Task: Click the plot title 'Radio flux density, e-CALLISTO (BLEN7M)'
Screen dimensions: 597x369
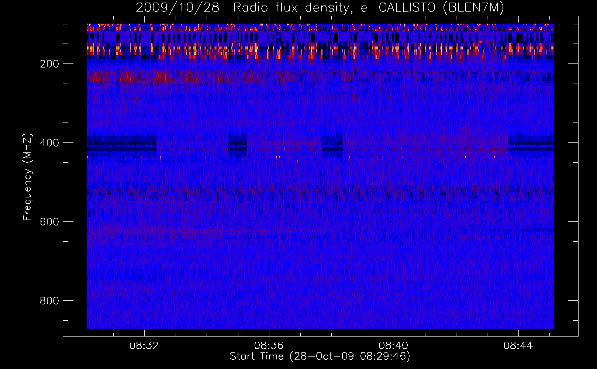Action: click(x=368, y=8)
